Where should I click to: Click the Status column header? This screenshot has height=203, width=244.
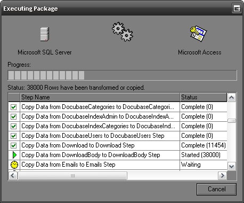204,97
